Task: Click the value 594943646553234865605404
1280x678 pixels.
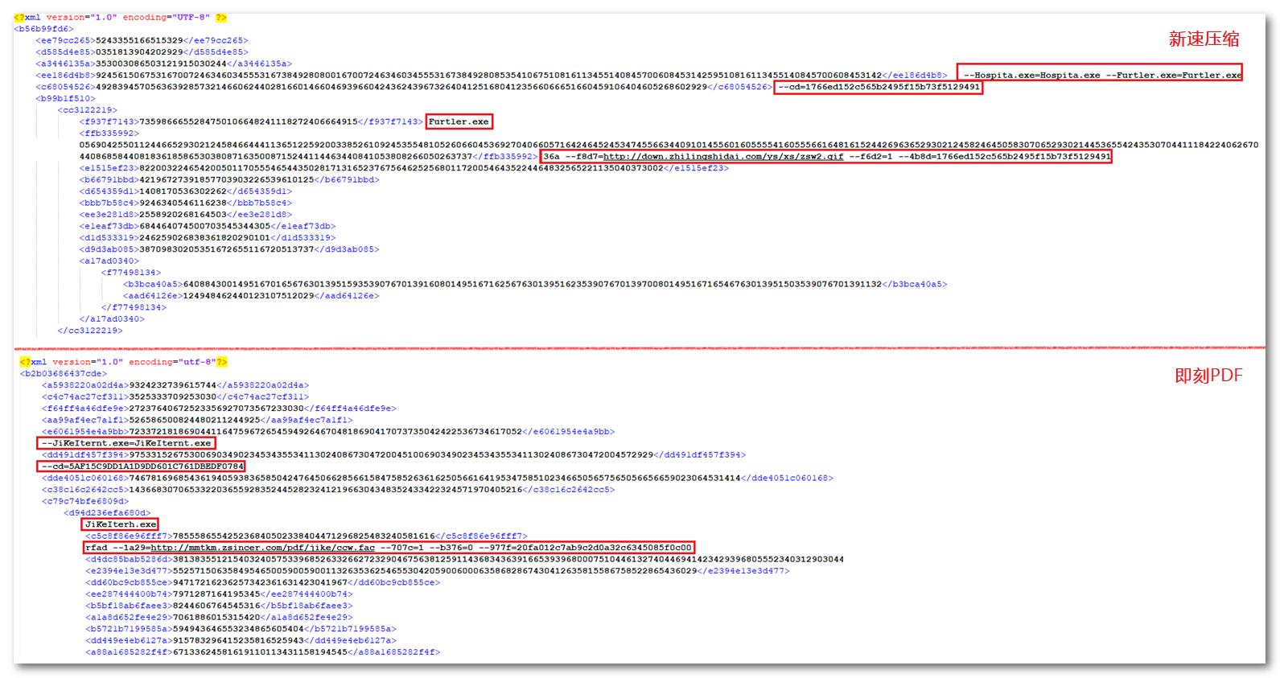Action: coord(238,629)
